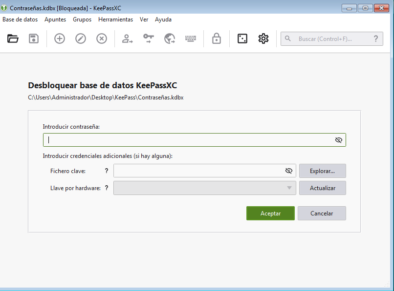Maximize the KeePassXC window
394x291 pixels.
(365, 8)
